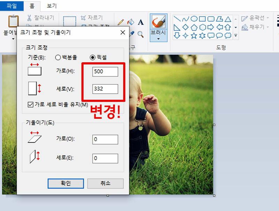This screenshot has width=279, height=211.
Task: Click the canvas bottom-edge resize handle
Action: point(108,196)
